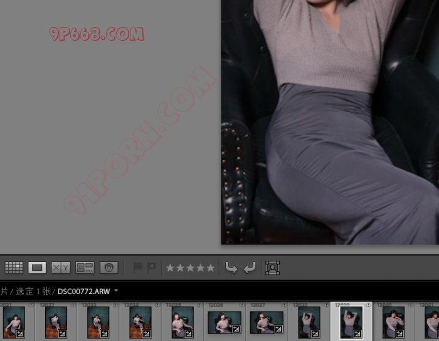The height and width of the screenshot is (341, 439).
Task: Rotate photo counter-clockwise
Action: coord(231,268)
